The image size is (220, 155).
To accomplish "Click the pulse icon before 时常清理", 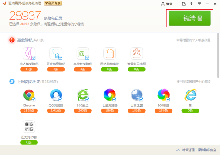I will 177,150.
